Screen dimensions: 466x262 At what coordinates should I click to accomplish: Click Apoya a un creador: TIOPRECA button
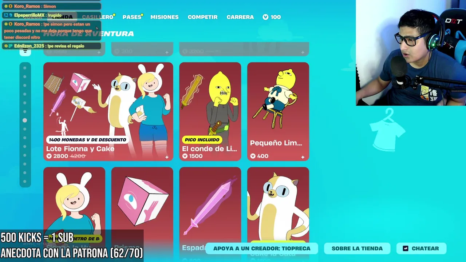pyautogui.click(x=262, y=249)
